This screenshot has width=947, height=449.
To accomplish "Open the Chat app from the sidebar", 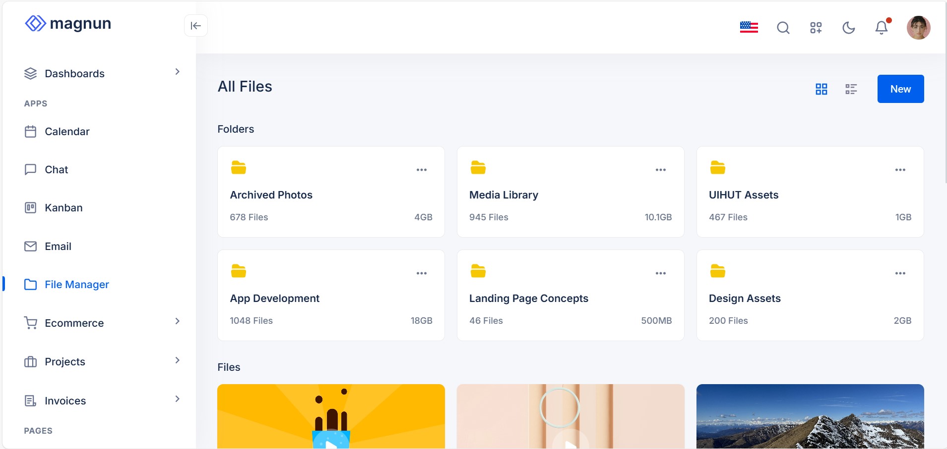I will click(x=56, y=169).
